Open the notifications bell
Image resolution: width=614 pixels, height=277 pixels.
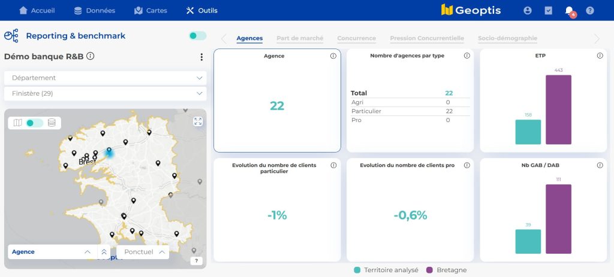569,11
